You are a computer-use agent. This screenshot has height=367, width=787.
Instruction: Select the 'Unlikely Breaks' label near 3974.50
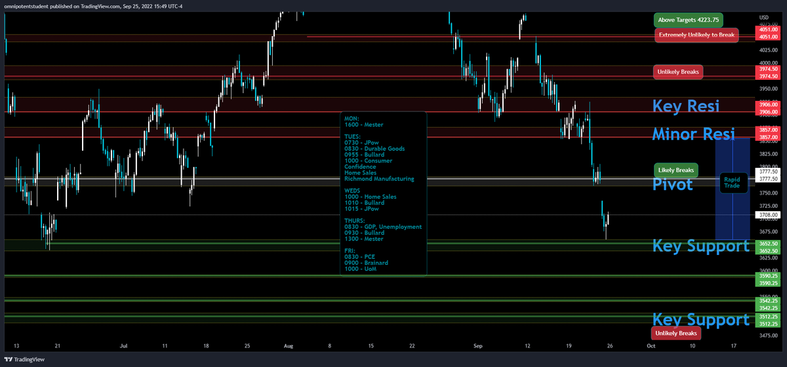(678, 71)
